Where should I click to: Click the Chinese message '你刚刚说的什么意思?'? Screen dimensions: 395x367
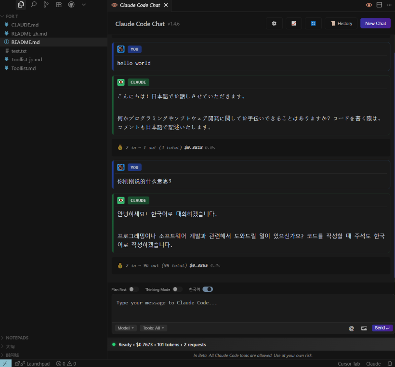point(144,182)
